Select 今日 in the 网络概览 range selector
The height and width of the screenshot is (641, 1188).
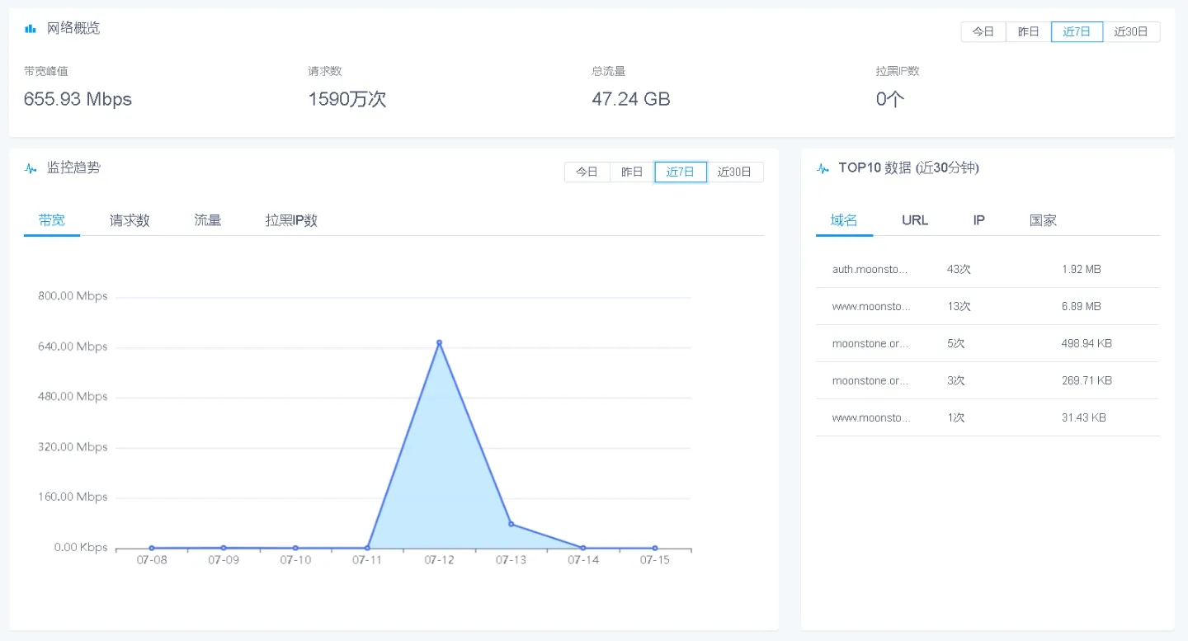(x=983, y=32)
